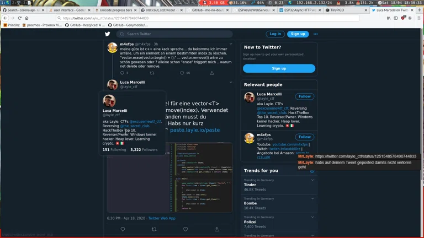Expand options for the Tinder trend
424x238 pixels.
click(312, 180)
